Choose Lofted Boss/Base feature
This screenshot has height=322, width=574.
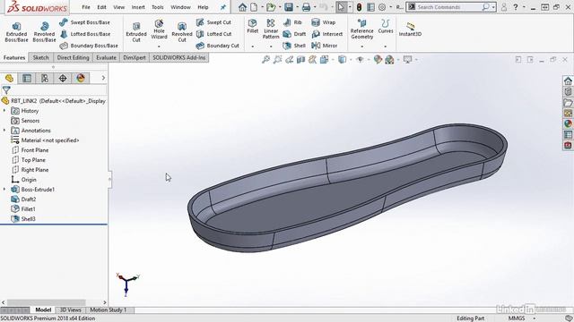84,34
